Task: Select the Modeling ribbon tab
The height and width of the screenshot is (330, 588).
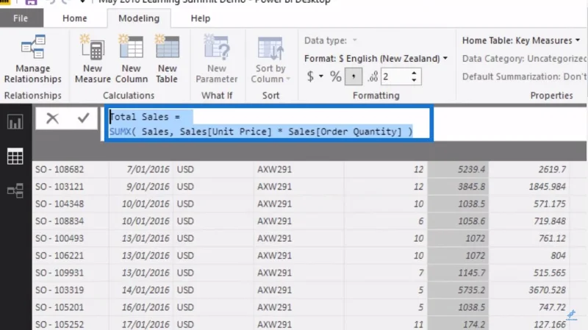Action: point(139,18)
